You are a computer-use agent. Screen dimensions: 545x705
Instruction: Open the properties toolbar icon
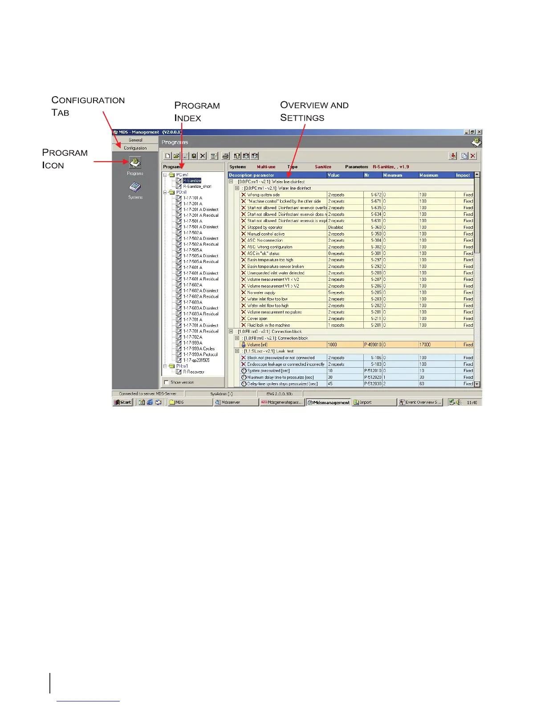point(214,156)
